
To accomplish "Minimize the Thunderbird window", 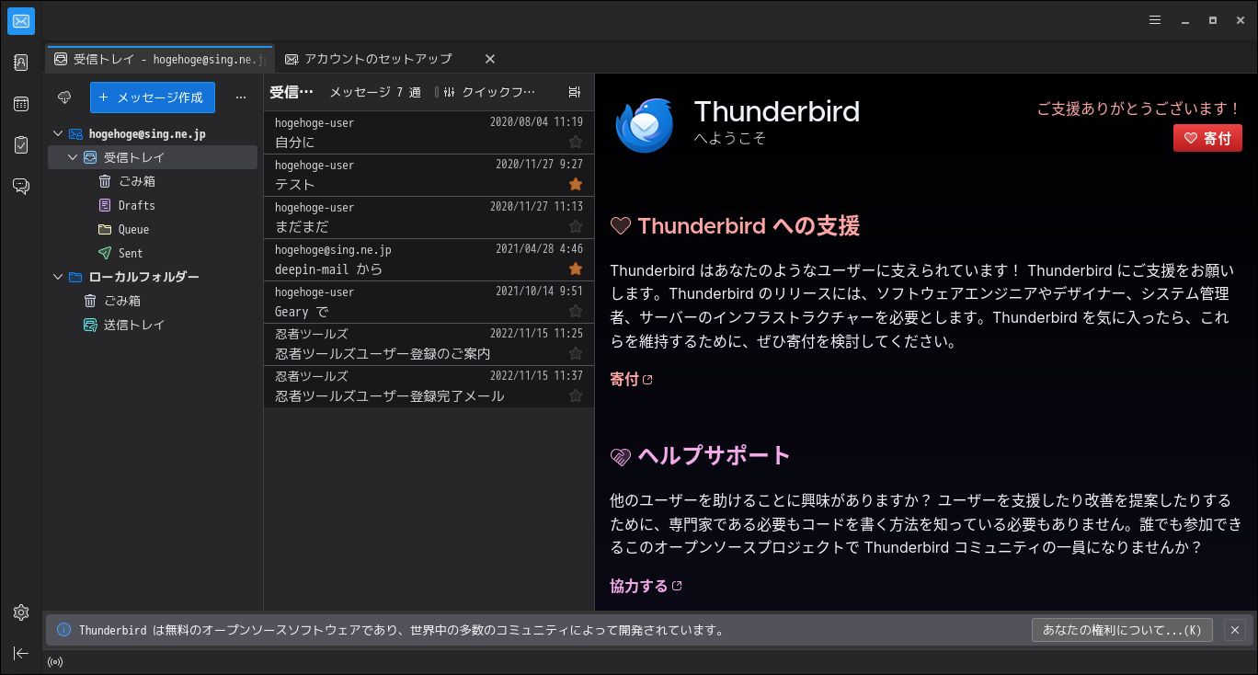I will pos(1185,20).
